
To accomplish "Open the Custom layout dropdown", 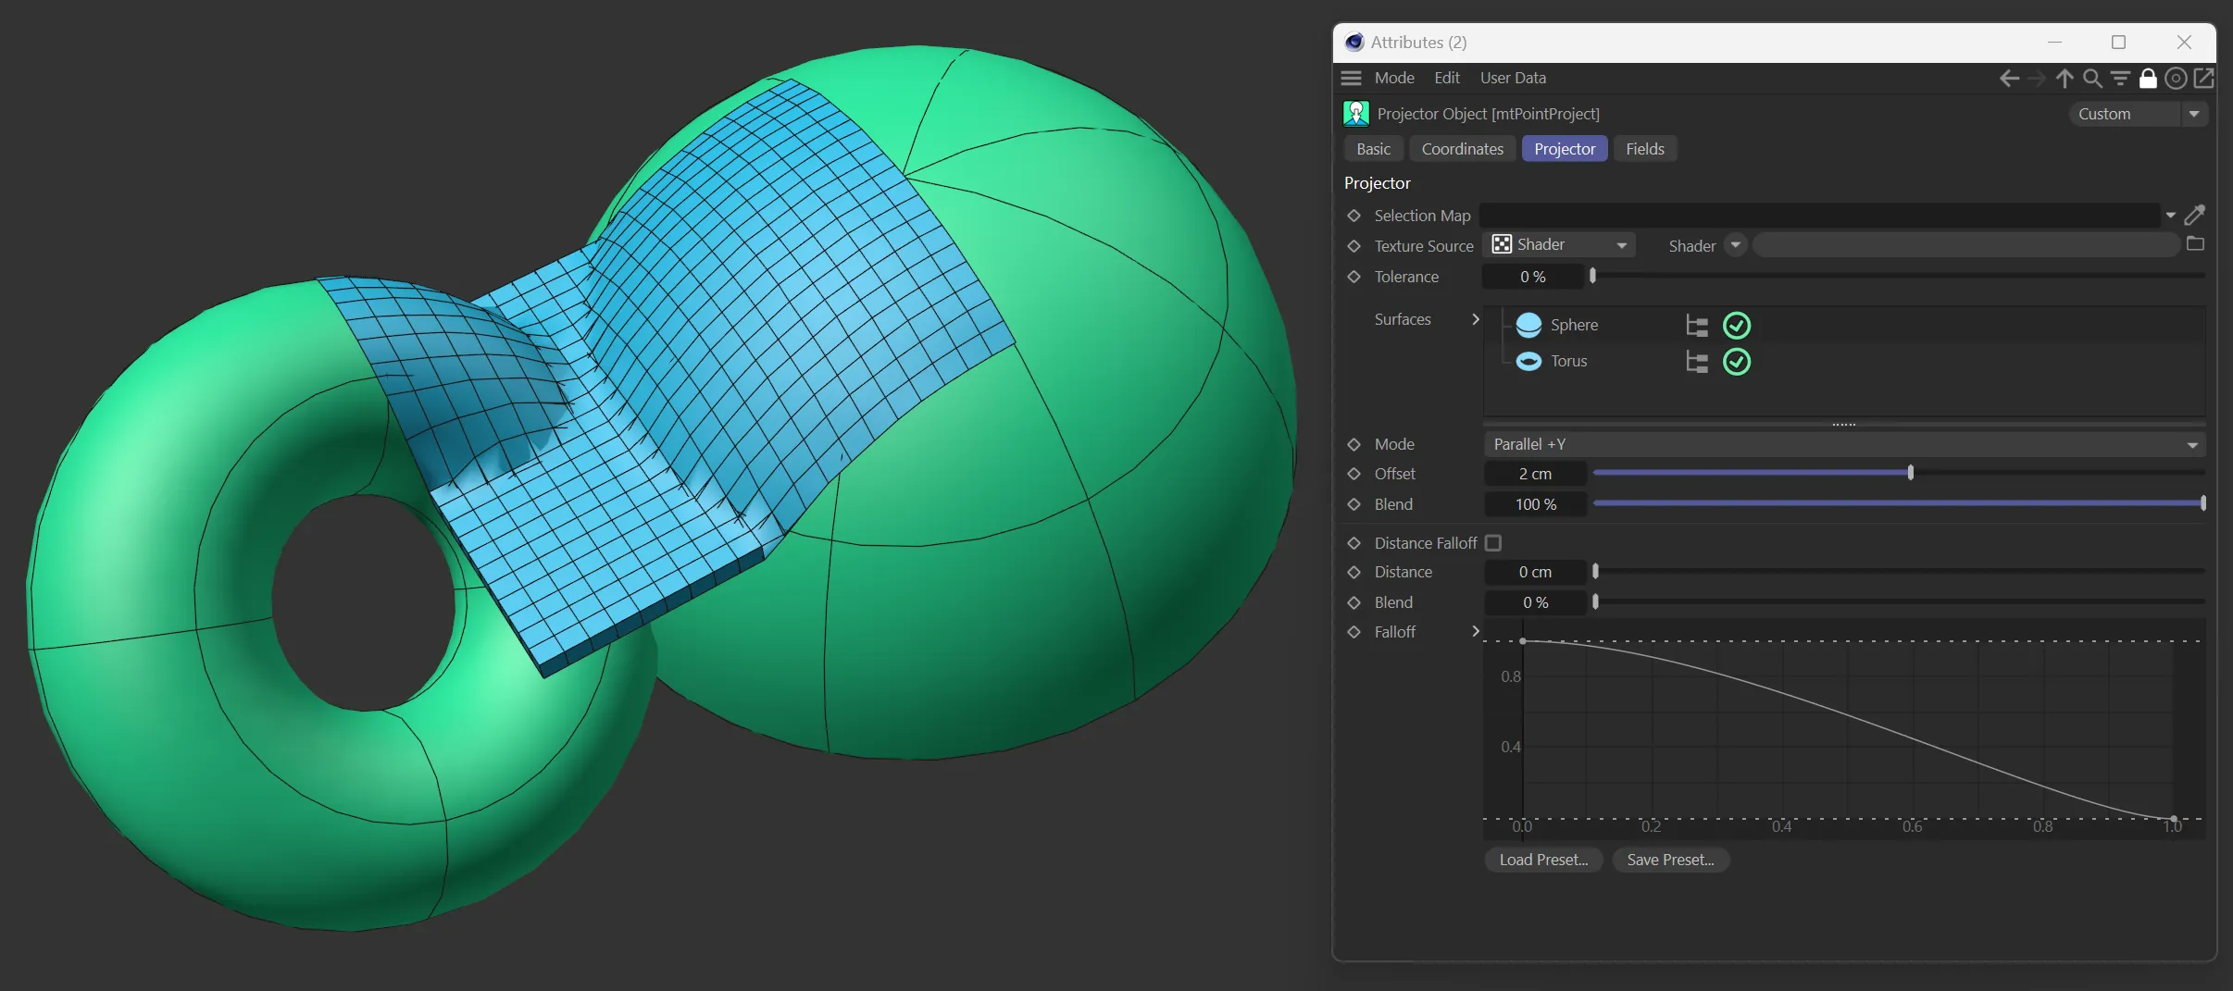I will click(2138, 114).
